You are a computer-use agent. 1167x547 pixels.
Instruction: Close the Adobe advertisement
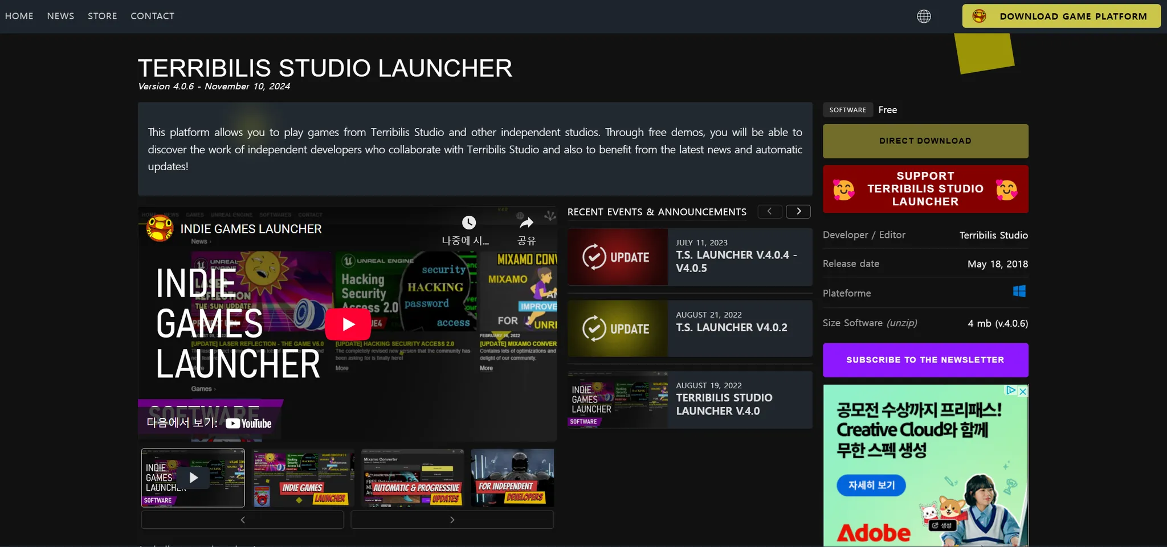(1023, 390)
